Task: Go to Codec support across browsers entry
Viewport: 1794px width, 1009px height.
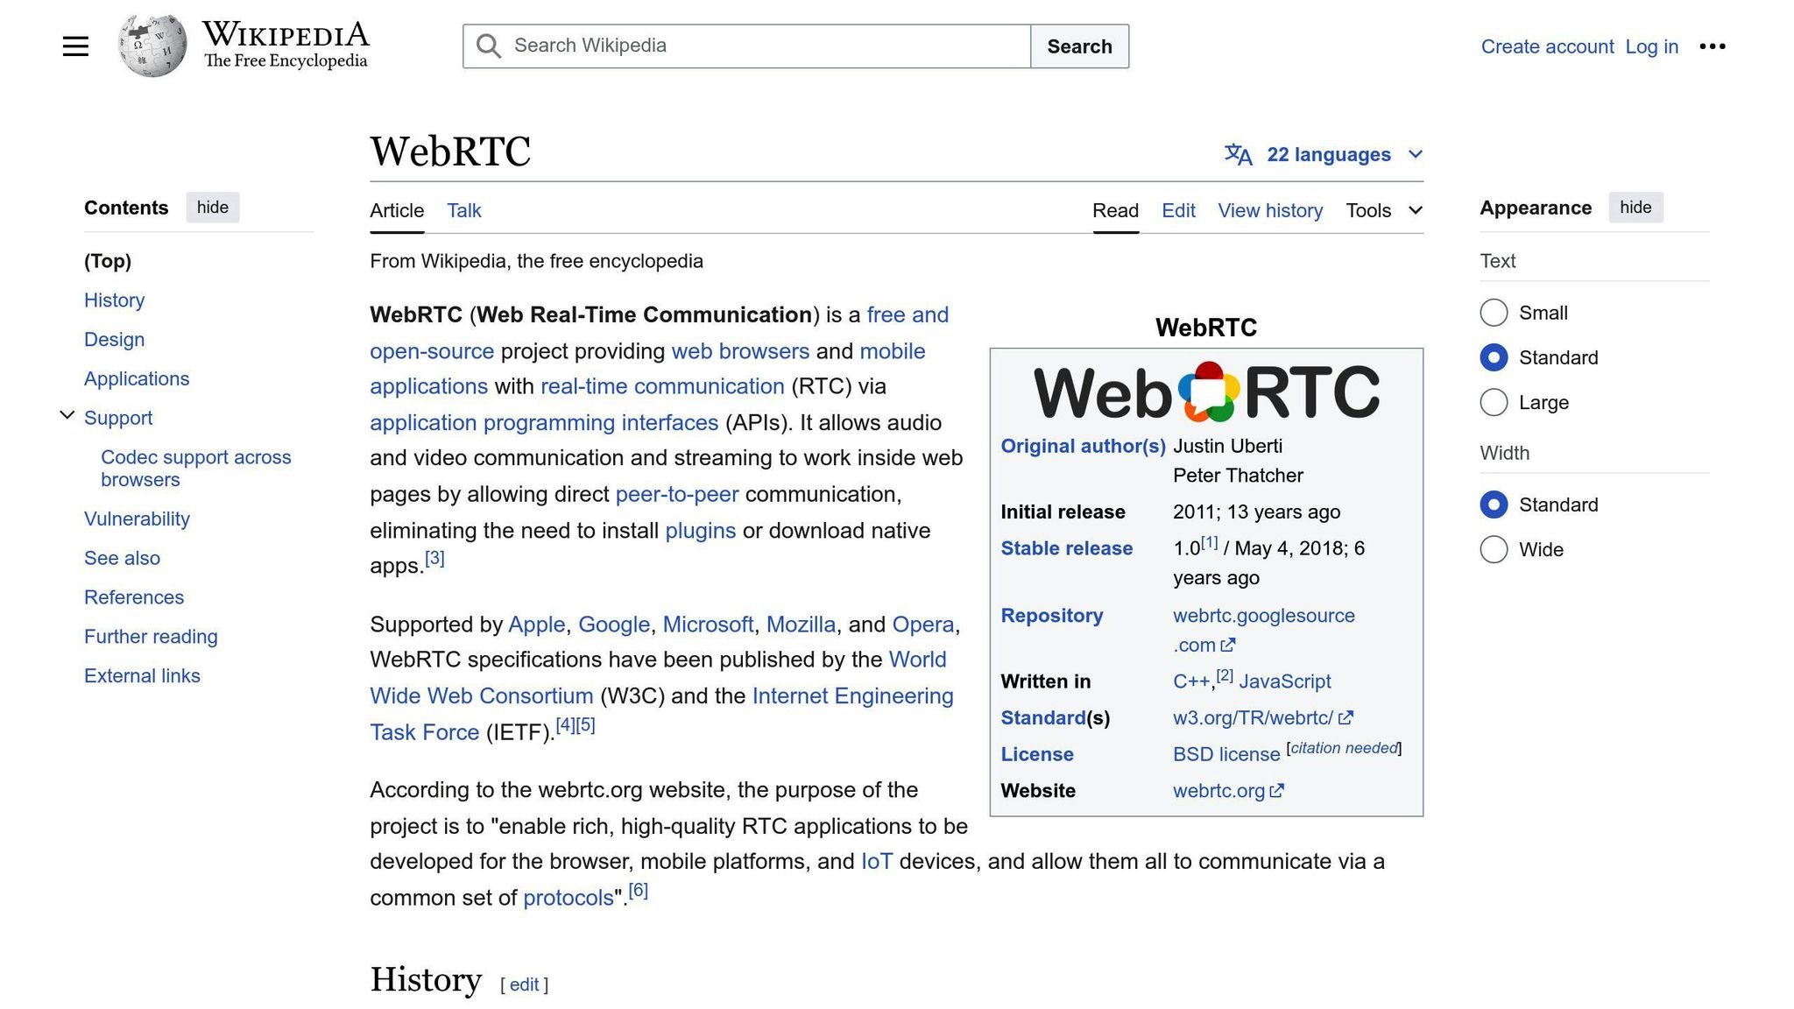Action: point(195,469)
